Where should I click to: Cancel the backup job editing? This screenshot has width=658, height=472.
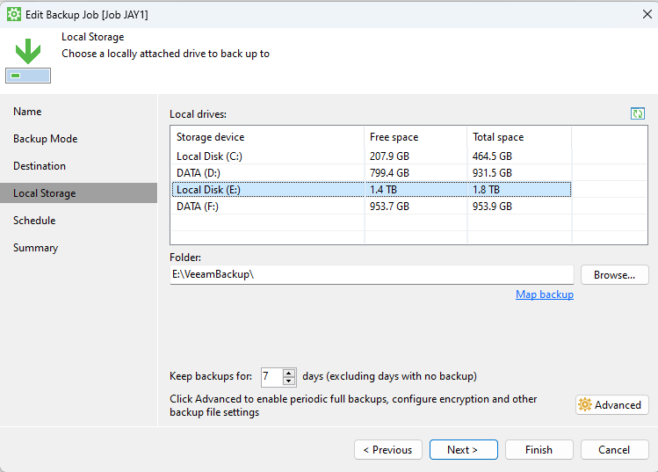[614, 450]
